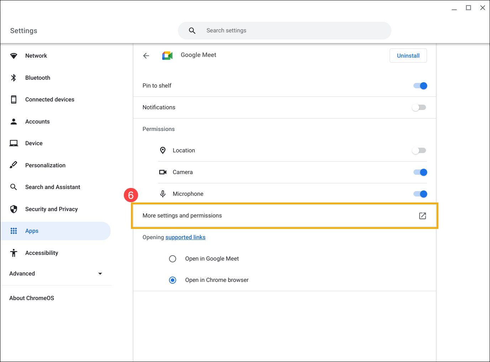Image resolution: width=490 pixels, height=362 pixels.
Task: Click the Camera permission icon
Action: coord(163,172)
